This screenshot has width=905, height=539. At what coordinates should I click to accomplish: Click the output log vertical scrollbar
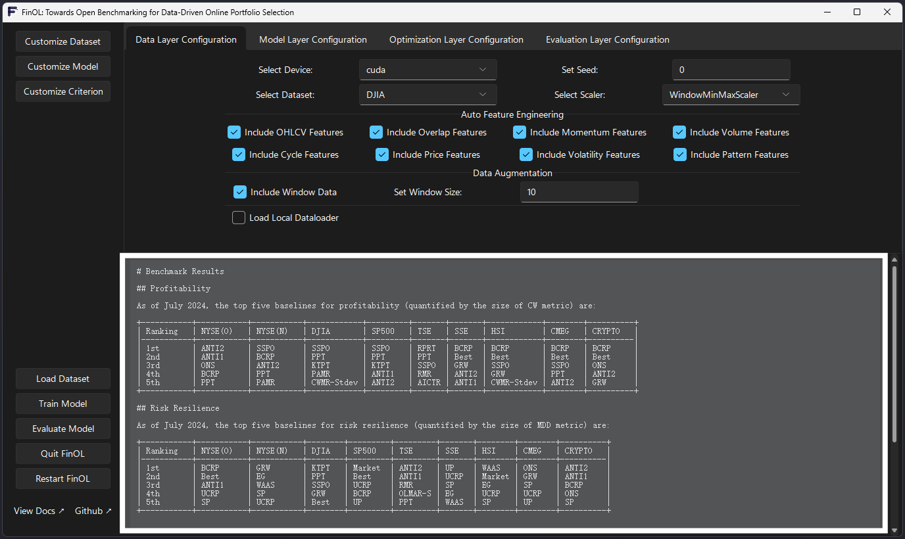pyautogui.click(x=894, y=354)
